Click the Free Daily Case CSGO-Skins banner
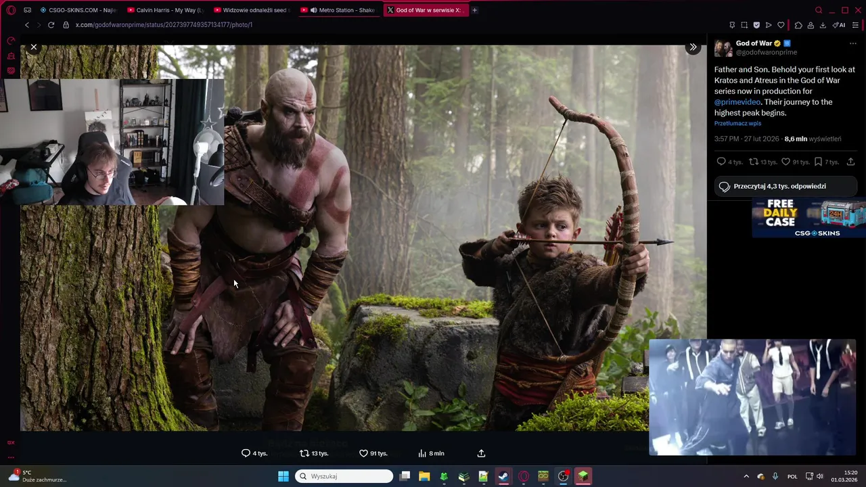 click(x=808, y=217)
